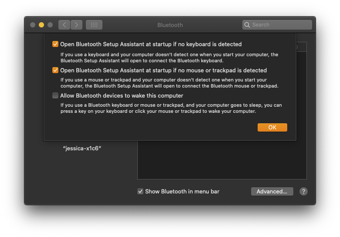
Task: Toggle Show Bluetooth in menu bar checkbox
Action: point(140,191)
